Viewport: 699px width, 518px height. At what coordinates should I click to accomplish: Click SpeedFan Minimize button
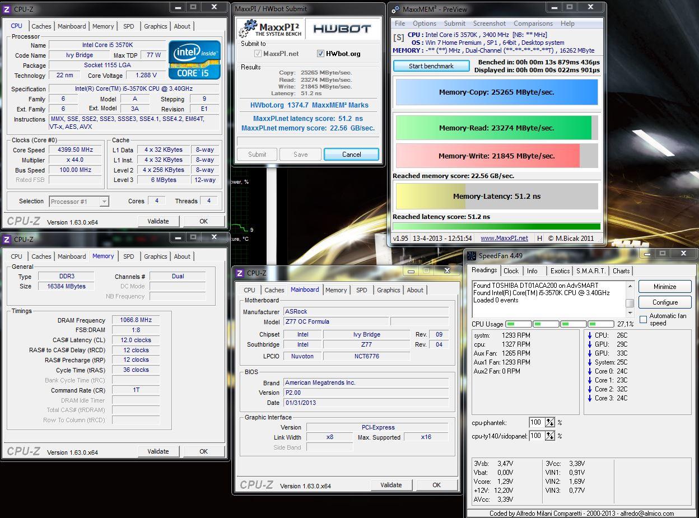[x=665, y=287]
